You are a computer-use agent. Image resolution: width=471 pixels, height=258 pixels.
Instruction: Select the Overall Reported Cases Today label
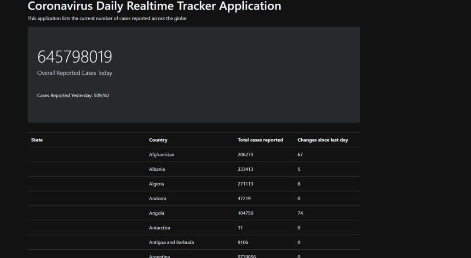(x=75, y=73)
